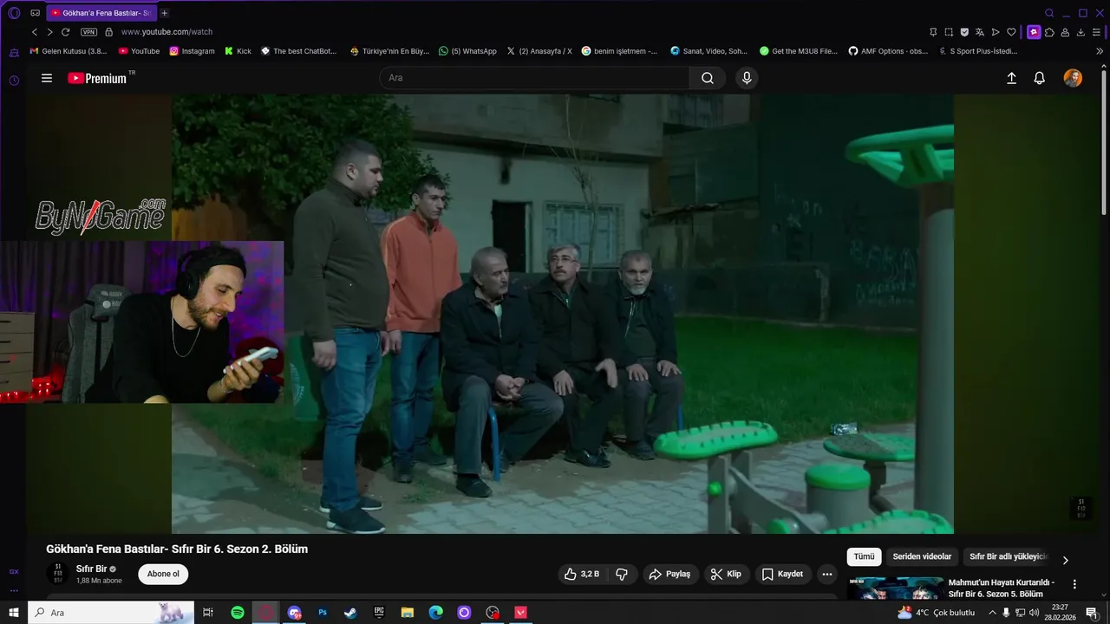Open Photoshop from the taskbar
Image resolution: width=1110 pixels, height=624 pixels.
[323, 613]
